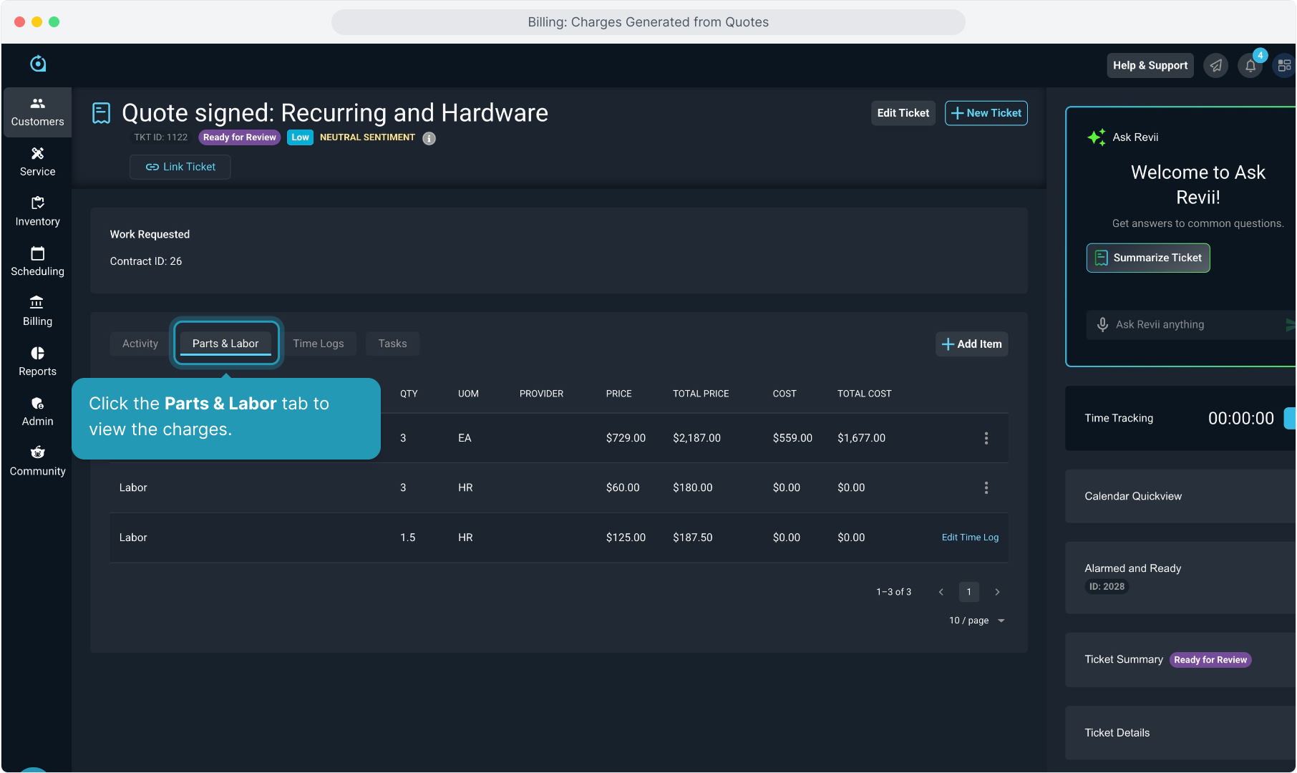Click the notifications bell icon
Viewport: 1297px width, 773px height.
coord(1250,66)
